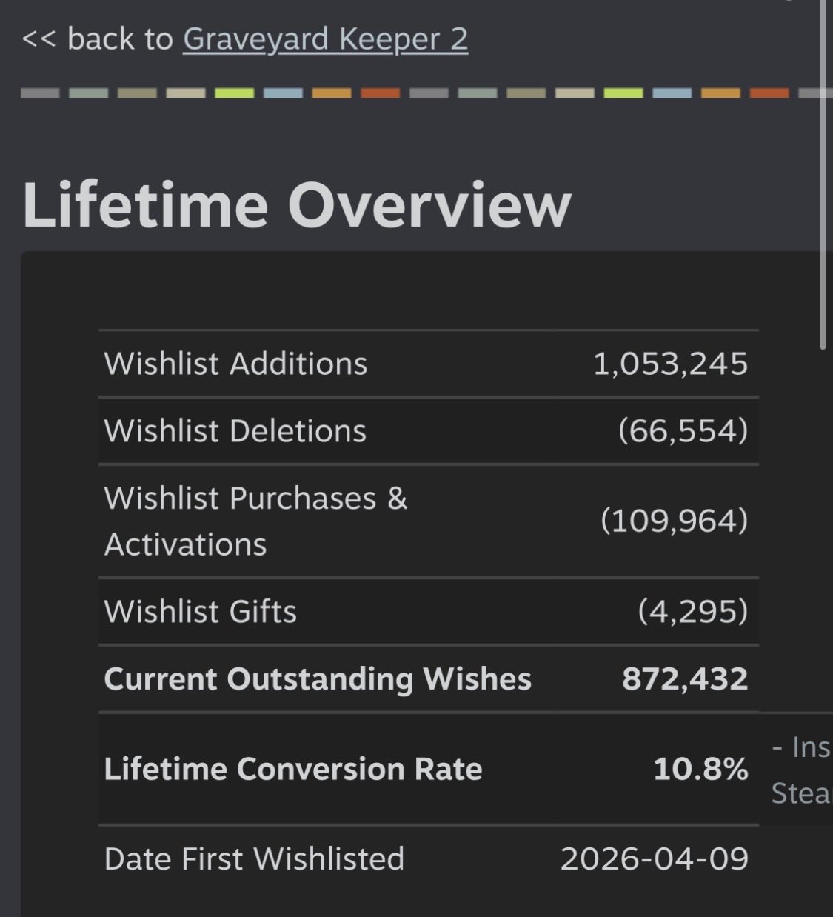Select the 2026-04-09 date value
This screenshot has height=917, width=833.
pos(655,859)
